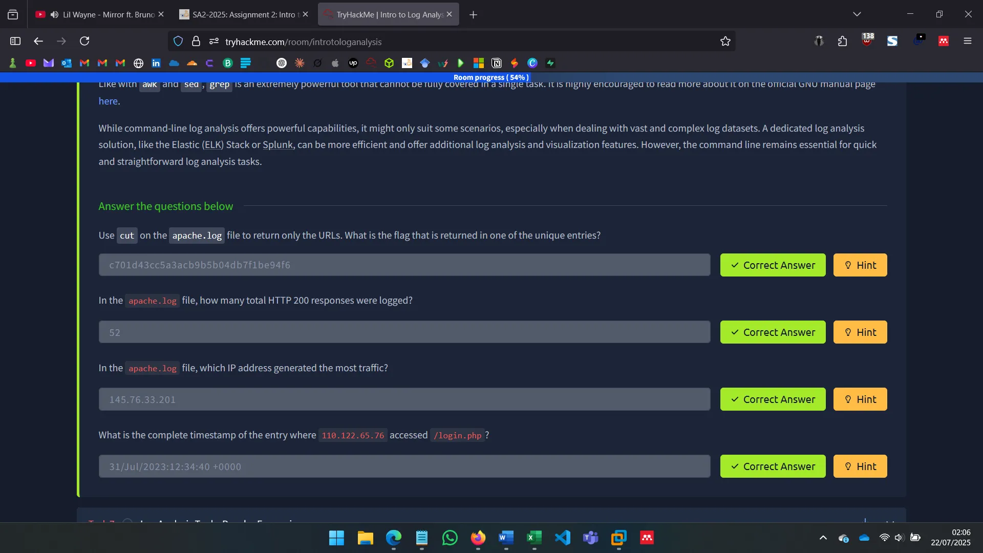Viewport: 983px width, 553px height.
Task: Open the YouTube bookmark
Action: [31, 63]
